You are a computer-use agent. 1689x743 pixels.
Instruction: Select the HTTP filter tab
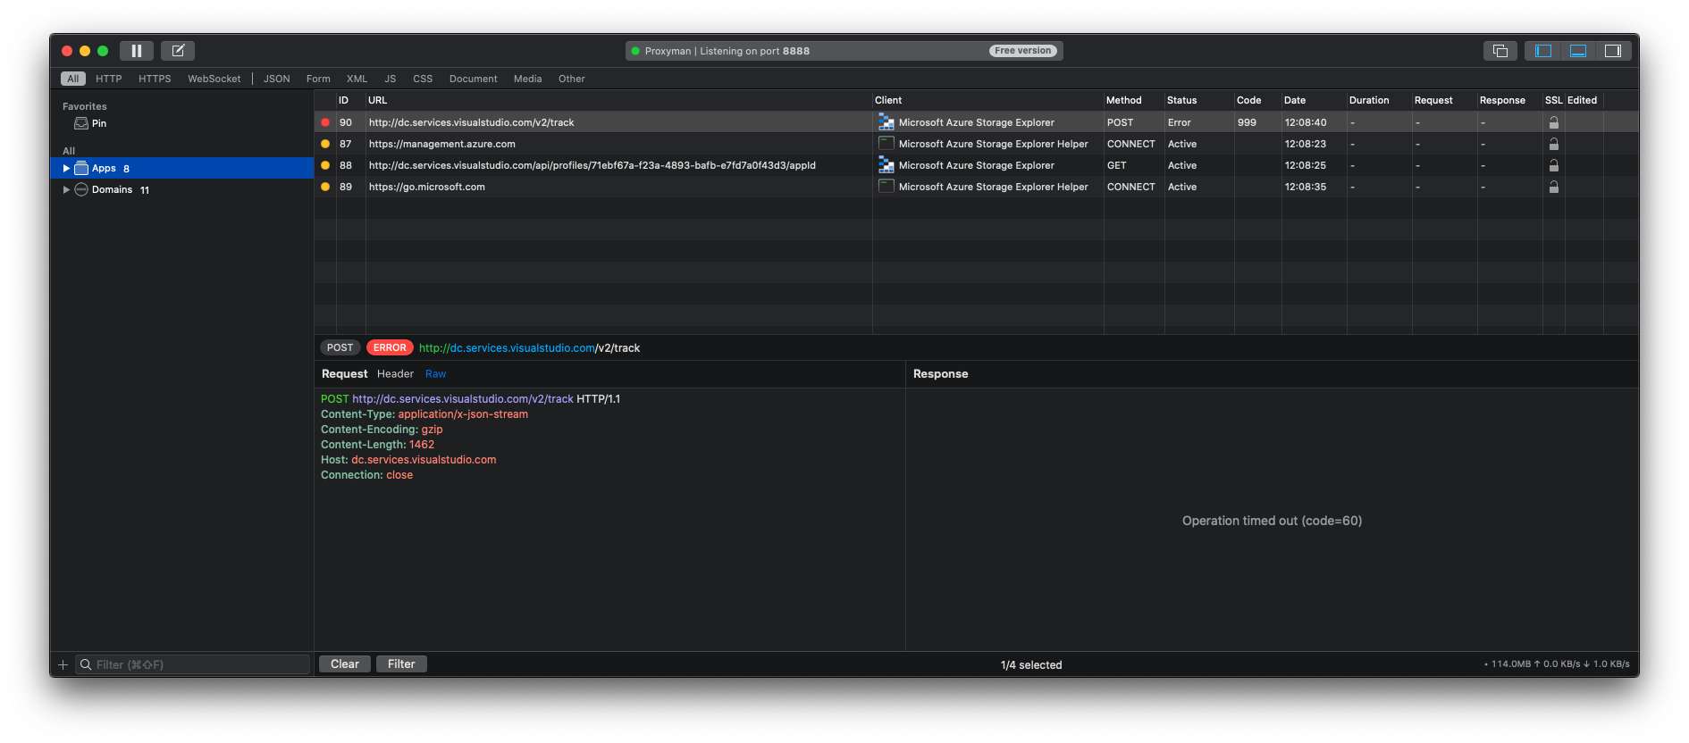(x=109, y=79)
